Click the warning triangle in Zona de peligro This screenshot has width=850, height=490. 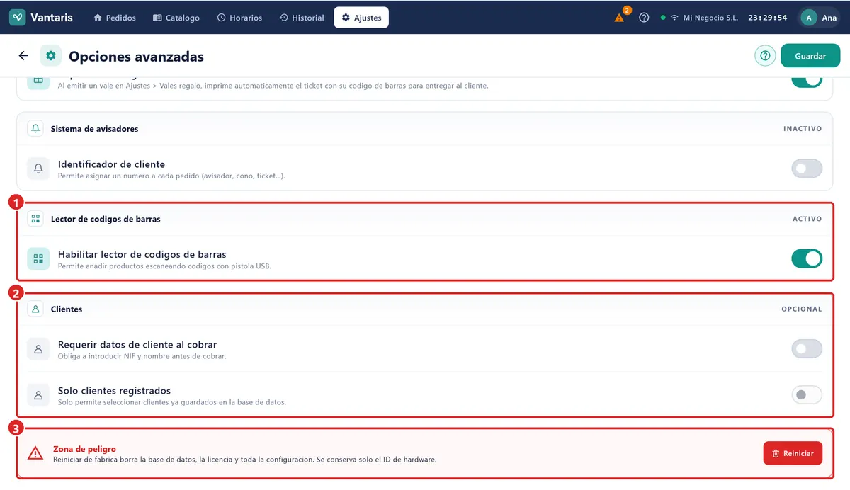pos(35,453)
